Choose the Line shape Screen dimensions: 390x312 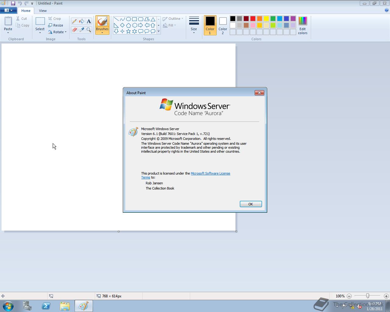coord(116,19)
